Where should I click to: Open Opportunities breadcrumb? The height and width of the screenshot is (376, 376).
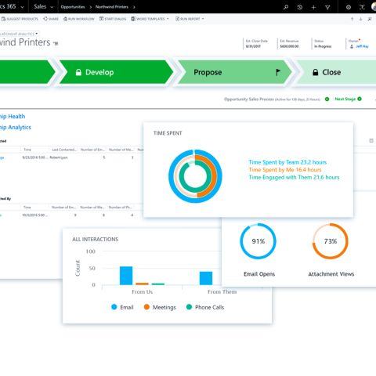[x=73, y=7]
